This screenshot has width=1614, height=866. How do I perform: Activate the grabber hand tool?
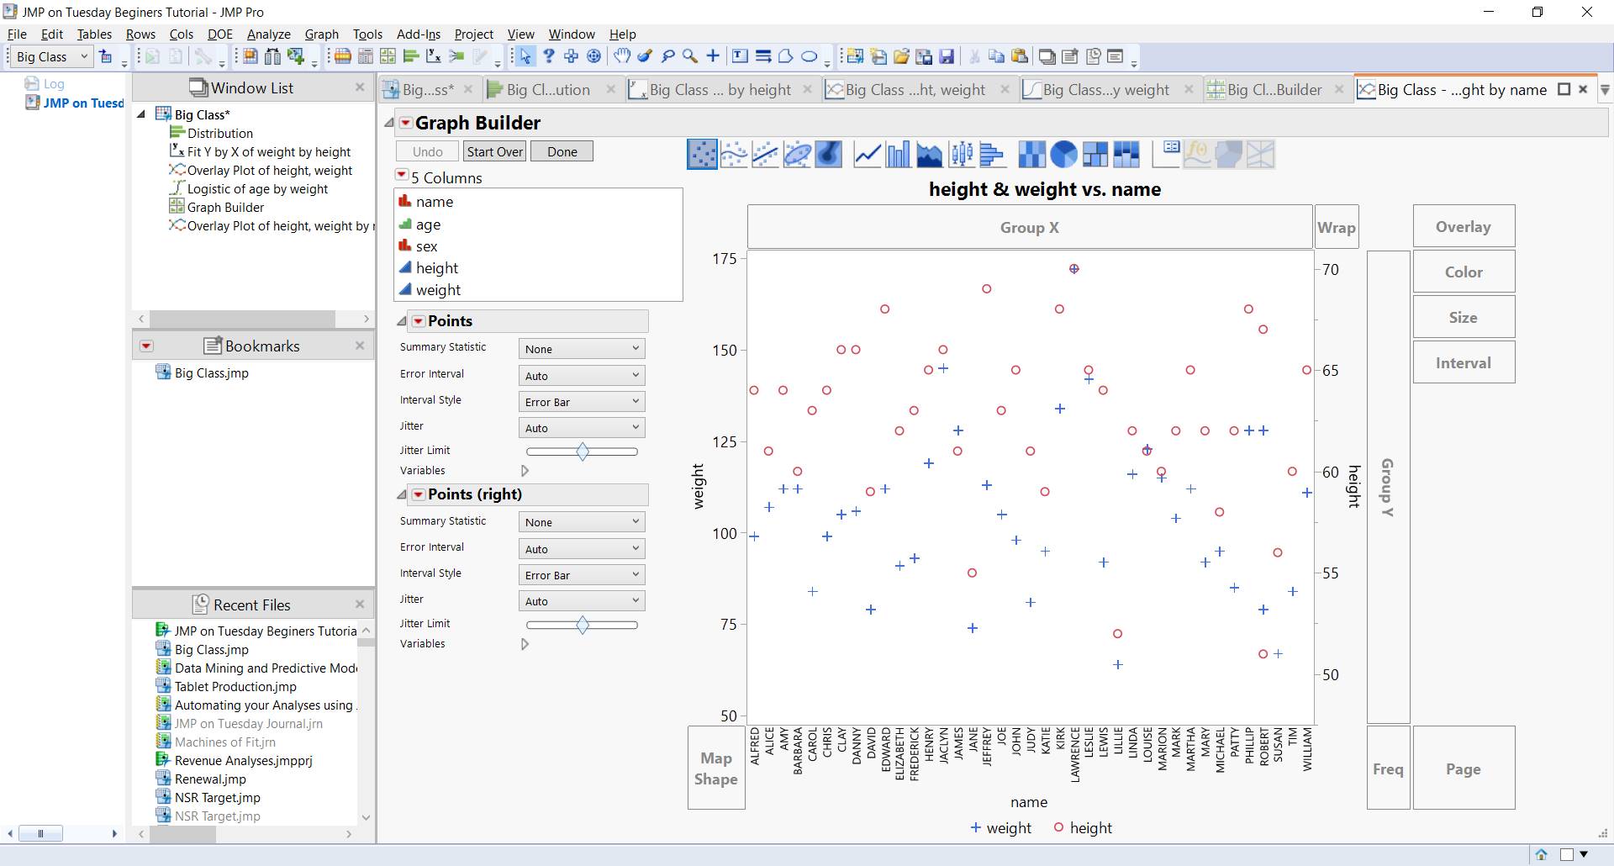click(x=623, y=56)
